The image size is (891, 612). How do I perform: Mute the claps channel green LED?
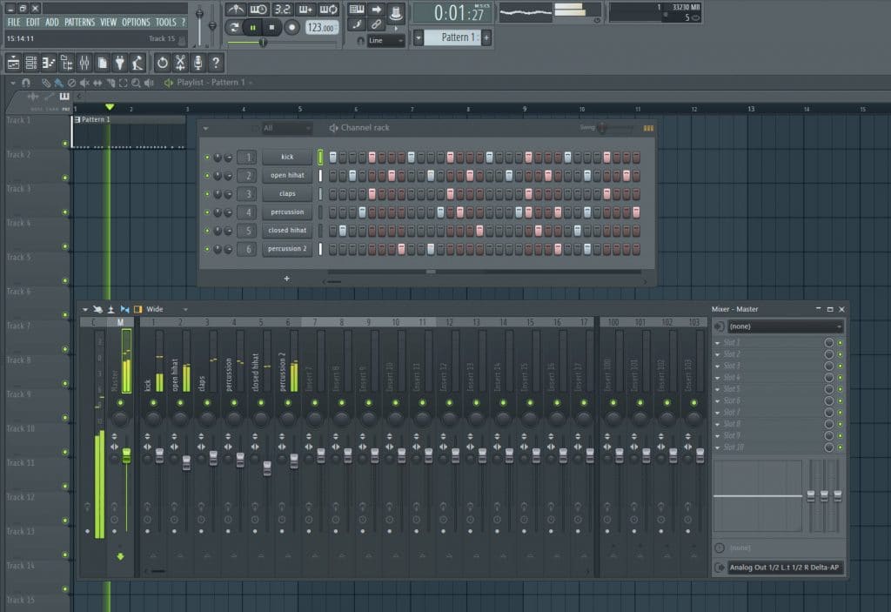point(207,194)
